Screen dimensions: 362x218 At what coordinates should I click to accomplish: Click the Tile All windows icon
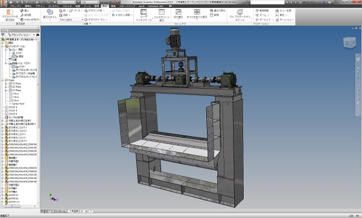pos(197,12)
